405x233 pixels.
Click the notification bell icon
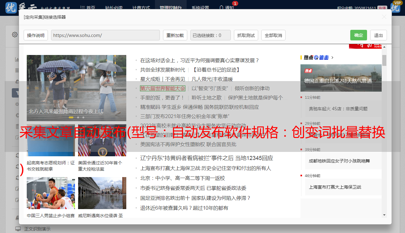click(x=221, y=7)
